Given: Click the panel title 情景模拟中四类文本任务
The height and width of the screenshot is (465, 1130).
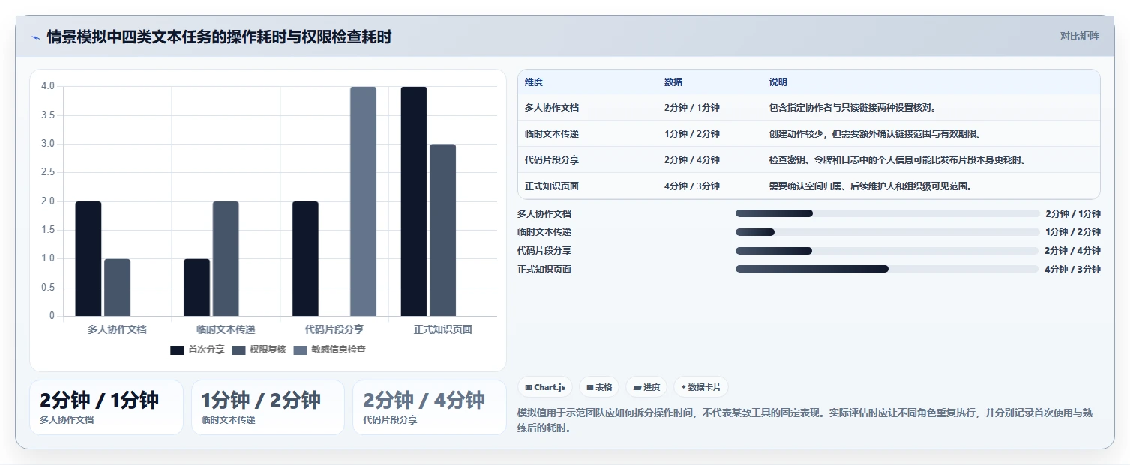Looking at the screenshot, I should pos(219,37).
